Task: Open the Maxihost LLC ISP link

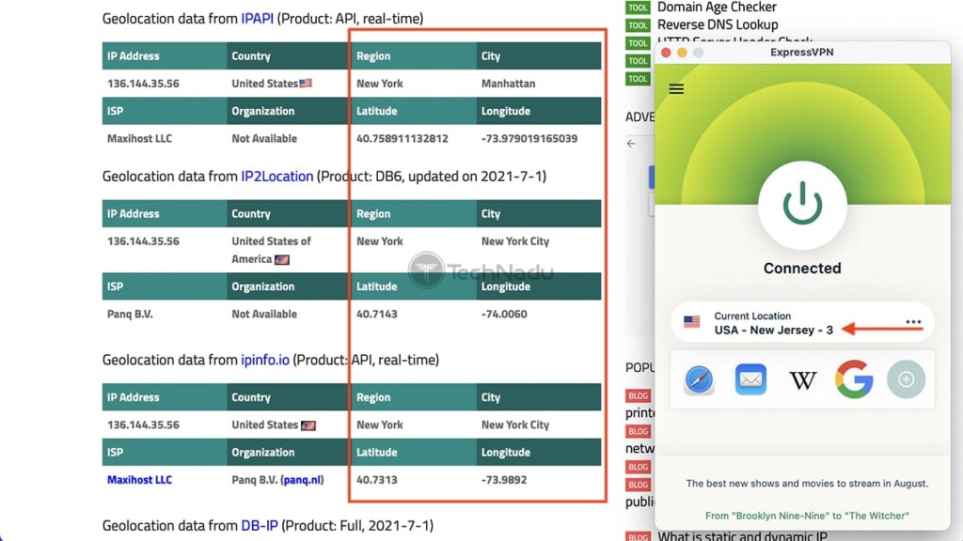Action: tap(139, 480)
